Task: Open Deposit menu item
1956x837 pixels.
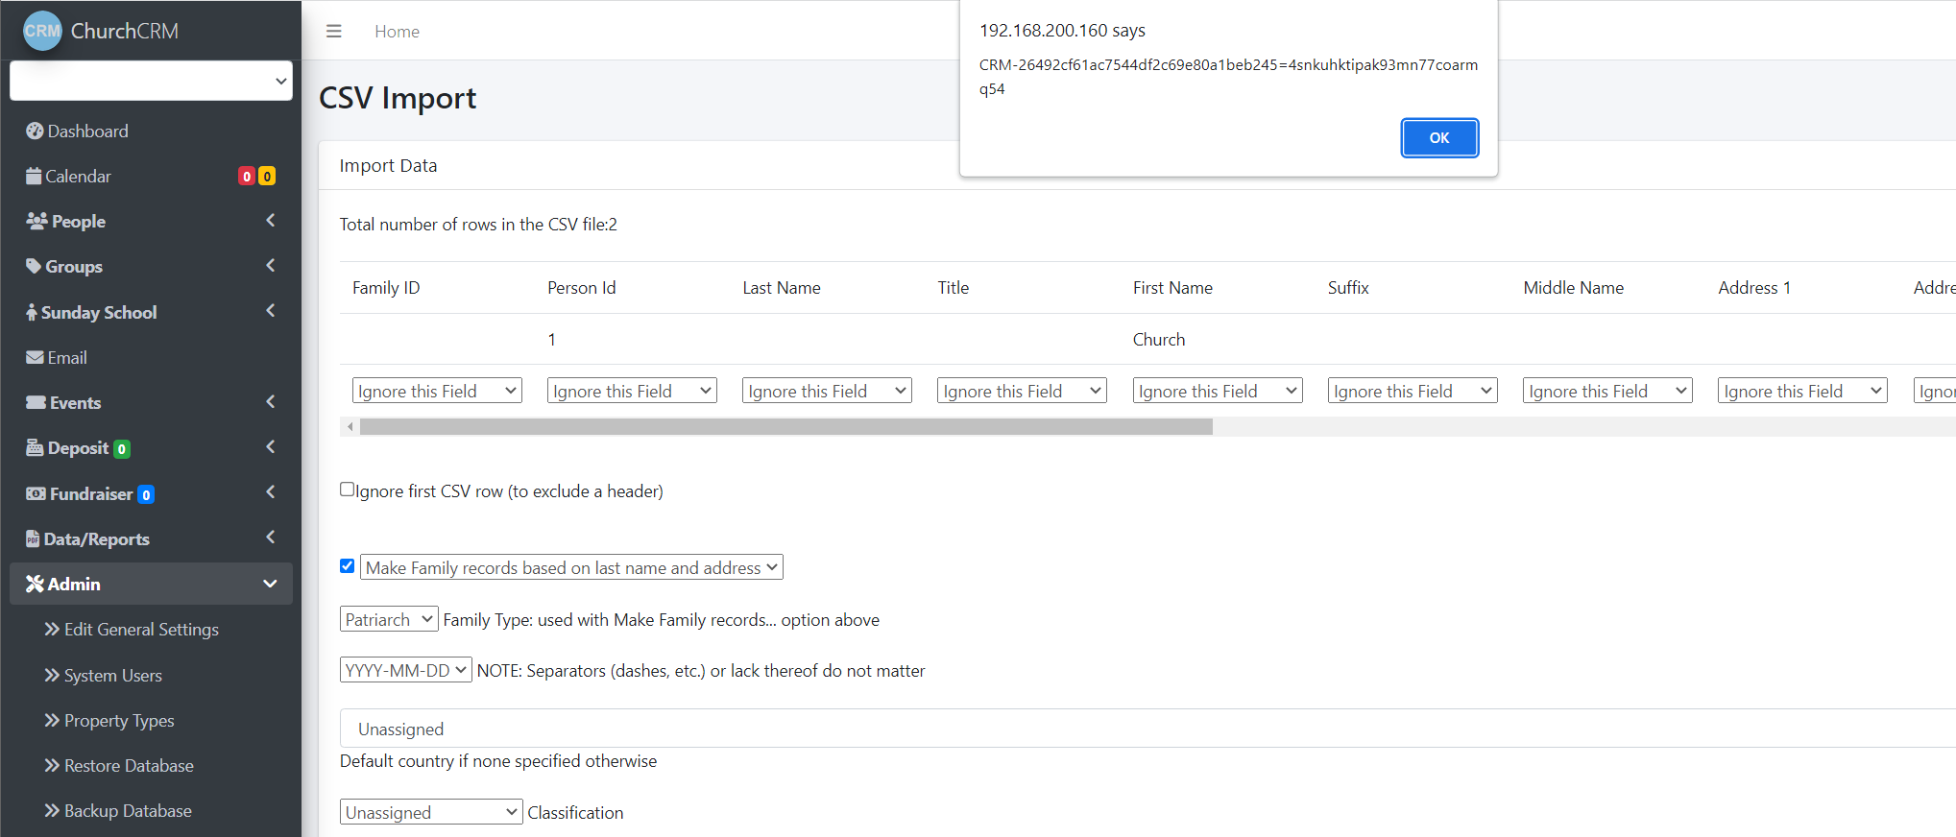Action: pyautogui.click(x=151, y=448)
